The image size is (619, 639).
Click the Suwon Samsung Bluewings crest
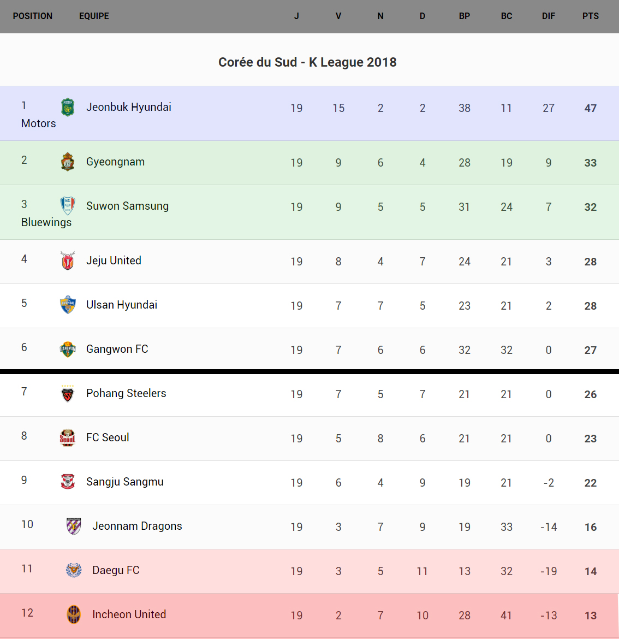(68, 206)
